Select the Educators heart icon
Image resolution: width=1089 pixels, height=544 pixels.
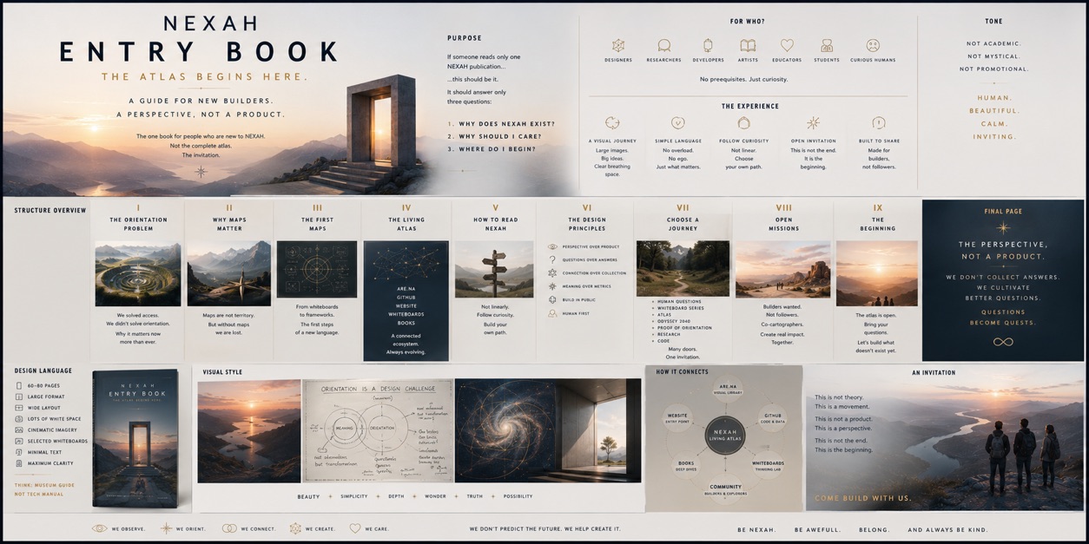[x=787, y=45]
